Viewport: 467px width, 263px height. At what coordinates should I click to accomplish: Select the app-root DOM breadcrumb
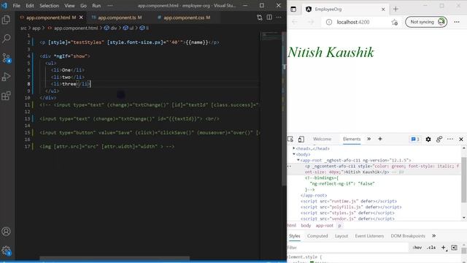pyautogui.click(x=324, y=226)
